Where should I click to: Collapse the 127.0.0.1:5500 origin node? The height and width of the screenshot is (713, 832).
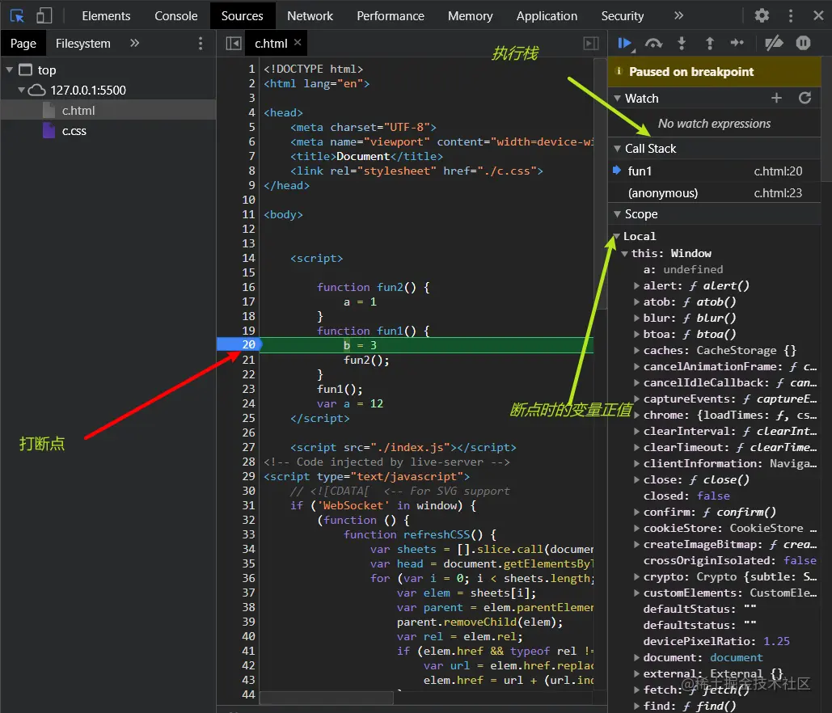pos(21,90)
